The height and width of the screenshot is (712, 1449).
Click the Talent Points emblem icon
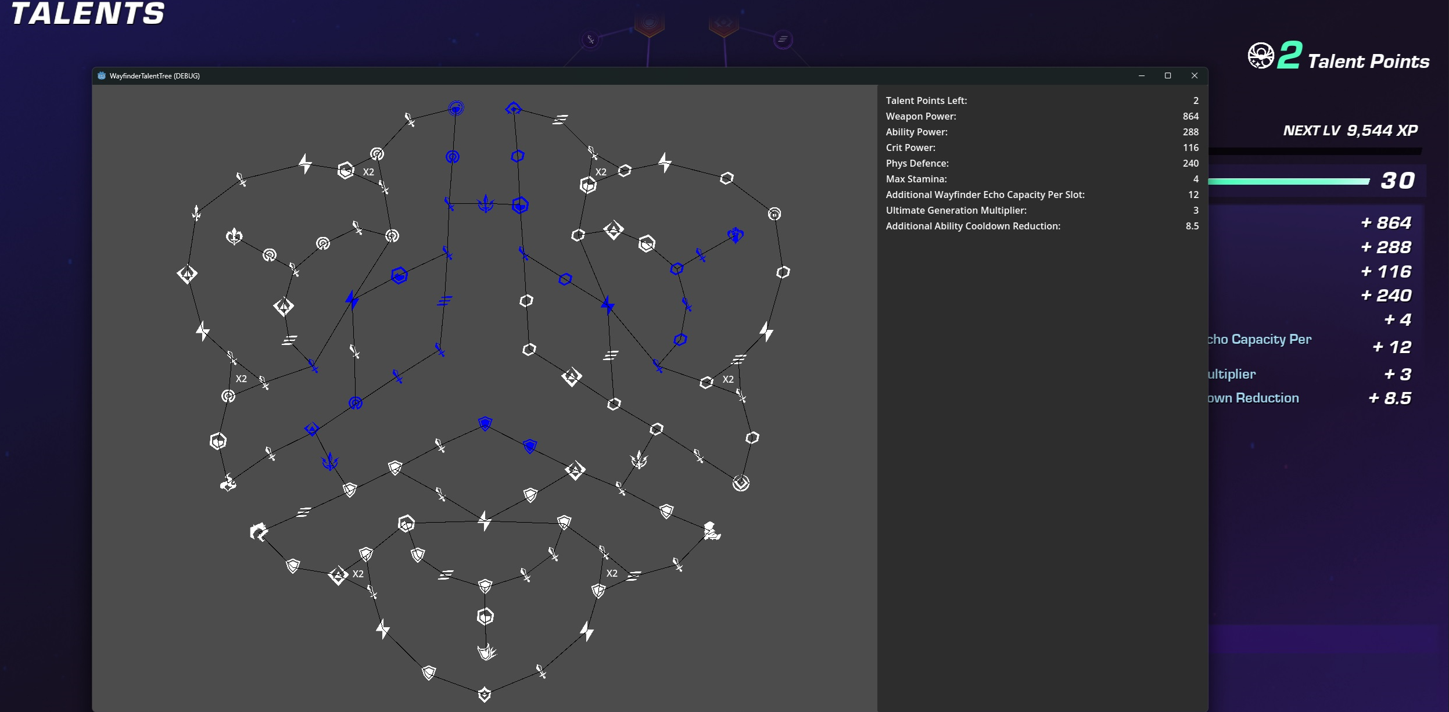coord(1261,56)
